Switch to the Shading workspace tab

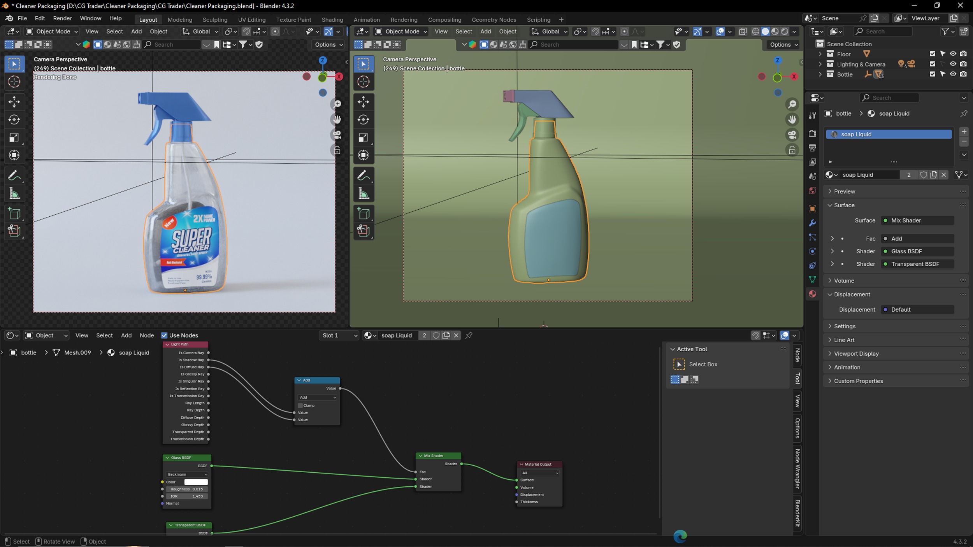point(332,19)
